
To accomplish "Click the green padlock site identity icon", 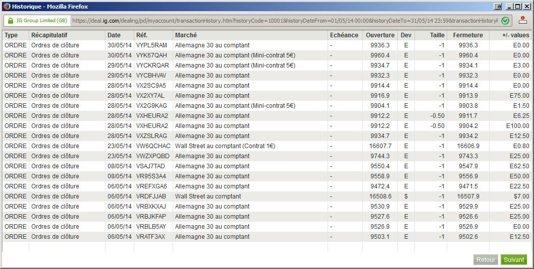I will pos(10,21).
